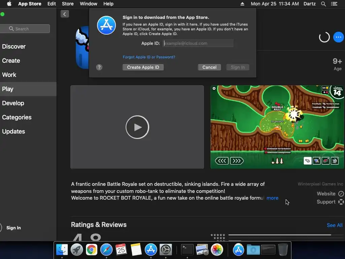Open the Window menu
This screenshot has width=345, height=259.
tap(89, 4)
